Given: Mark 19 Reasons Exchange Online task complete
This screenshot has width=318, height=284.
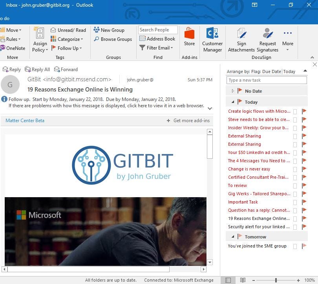Looking at the screenshot, I should tap(295, 219).
